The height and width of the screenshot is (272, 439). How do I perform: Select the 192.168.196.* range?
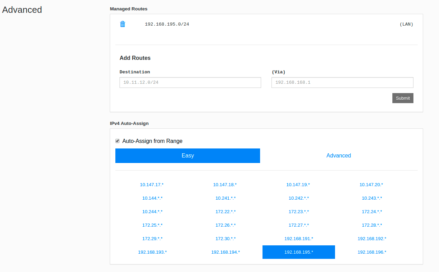pyautogui.click(x=372, y=252)
